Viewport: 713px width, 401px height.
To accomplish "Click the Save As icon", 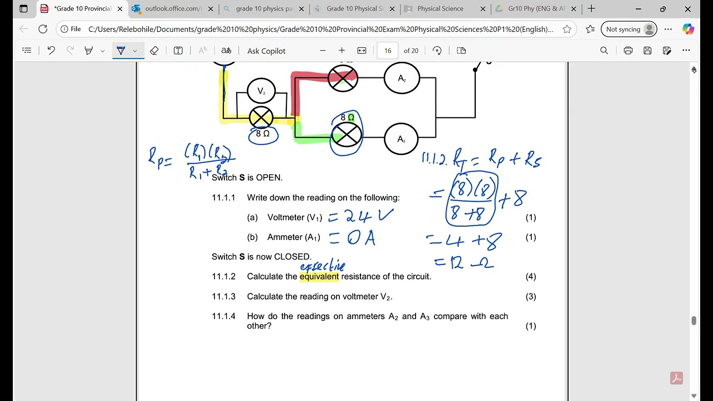I will (667, 51).
